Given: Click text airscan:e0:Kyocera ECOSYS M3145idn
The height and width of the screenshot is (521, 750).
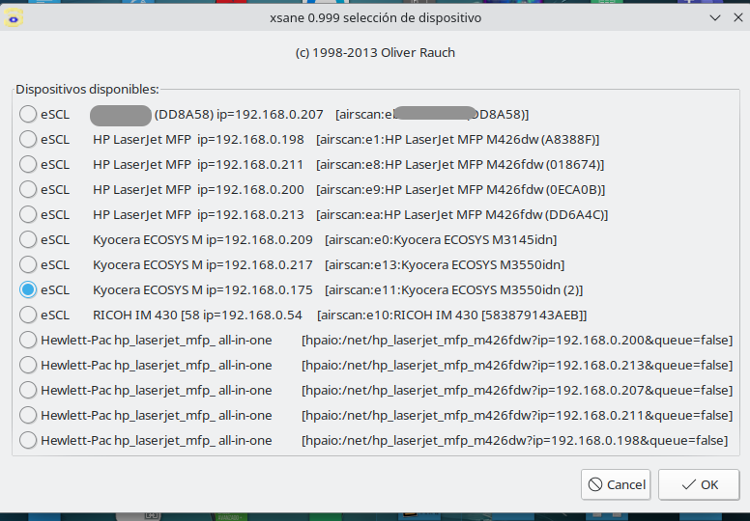Looking at the screenshot, I should point(441,239).
